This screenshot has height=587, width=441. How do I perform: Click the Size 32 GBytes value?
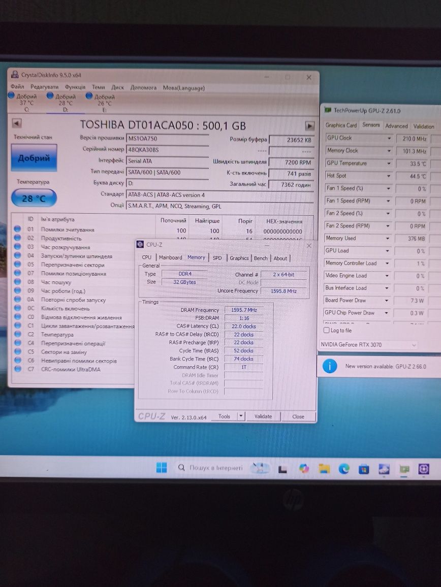point(184,282)
